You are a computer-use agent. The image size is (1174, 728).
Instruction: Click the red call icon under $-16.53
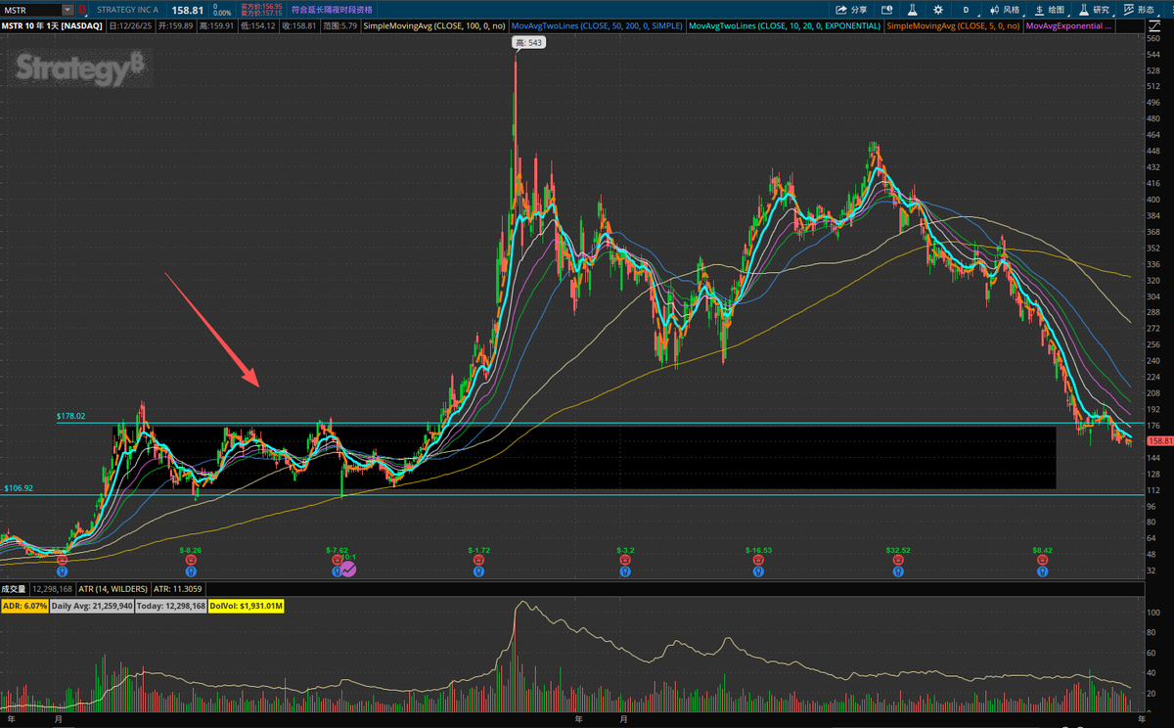pos(758,560)
